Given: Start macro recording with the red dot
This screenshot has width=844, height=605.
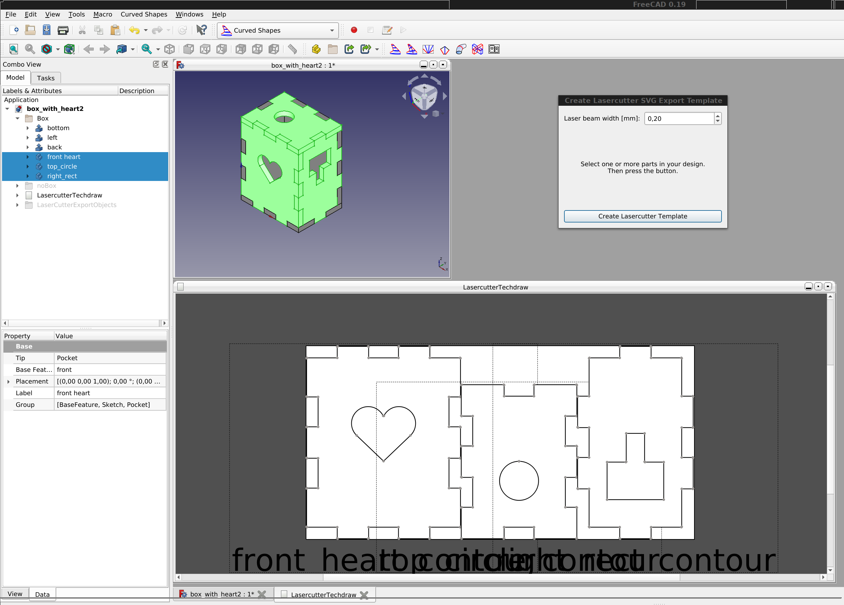Looking at the screenshot, I should [x=354, y=30].
